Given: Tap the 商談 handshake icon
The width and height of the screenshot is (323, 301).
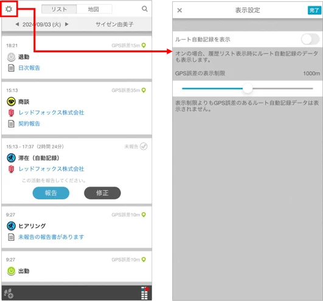Looking at the screenshot, I should [x=11, y=102].
